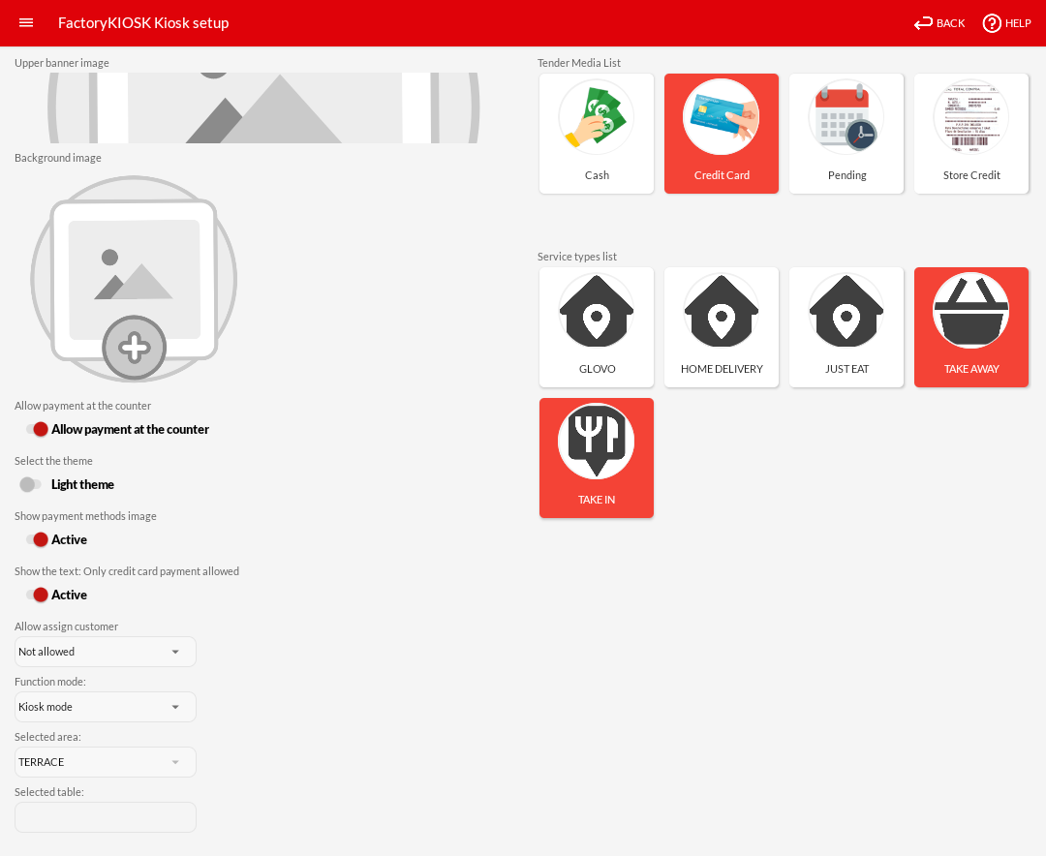Image resolution: width=1046 pixels, height=856 pixels.
Task: Click the Selected table input field
Action: coord(106,817)
